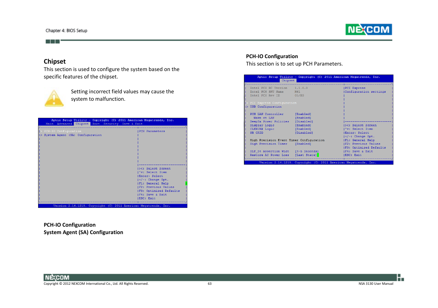Click the NEXCOM logo in the footer bar

click(57, 277)
